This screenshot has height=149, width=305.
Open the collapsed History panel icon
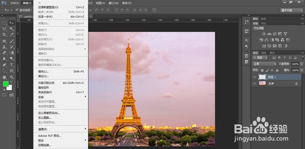coord(246,22)
